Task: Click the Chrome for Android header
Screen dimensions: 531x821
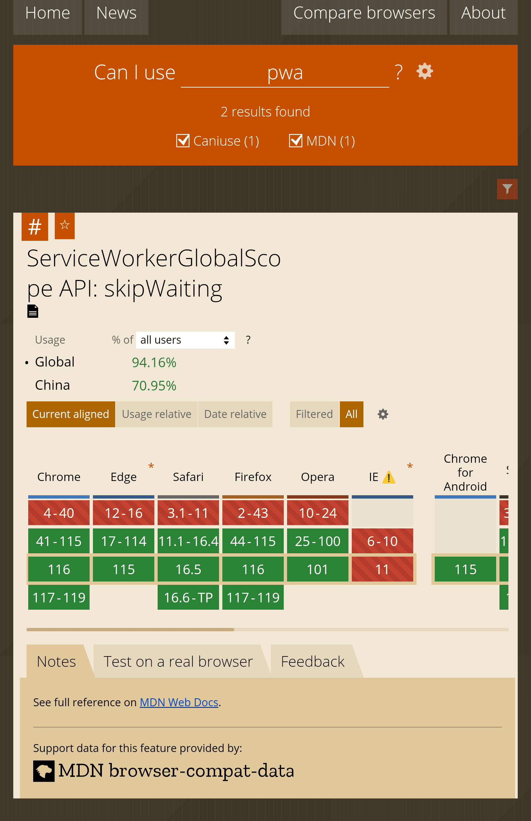Action: [465, 472]
